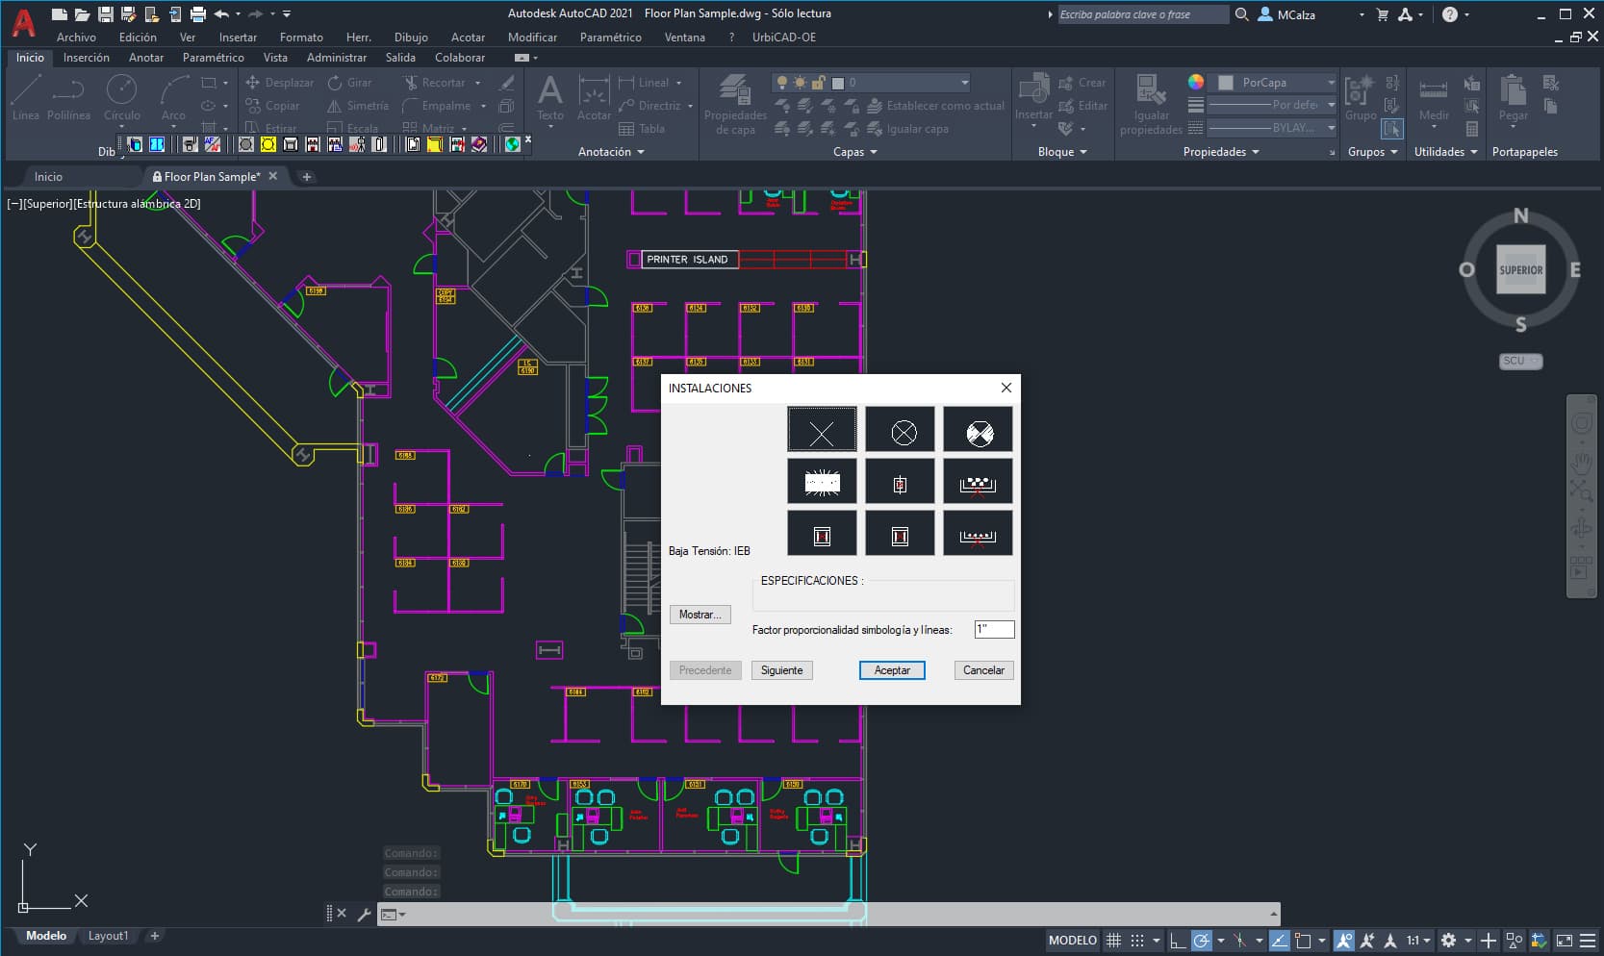Click the print icon in quick access toolbar

coord(198,14)
